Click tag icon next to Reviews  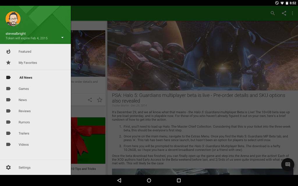point(8,111)
